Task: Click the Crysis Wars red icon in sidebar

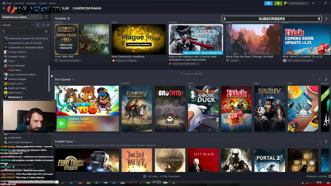Action: pyautogui.click(x=6, y=70)
